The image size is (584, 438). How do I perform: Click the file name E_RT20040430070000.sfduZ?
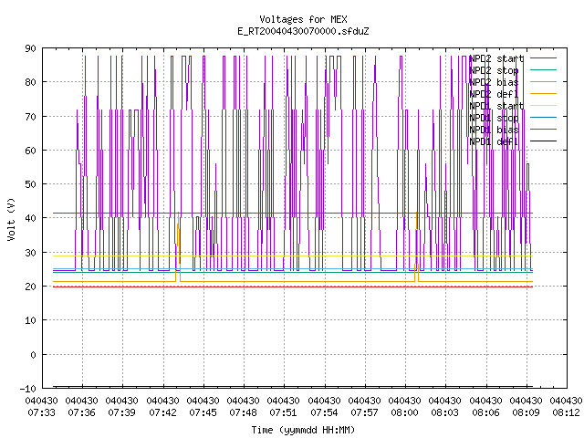click(x=303, y=31)
